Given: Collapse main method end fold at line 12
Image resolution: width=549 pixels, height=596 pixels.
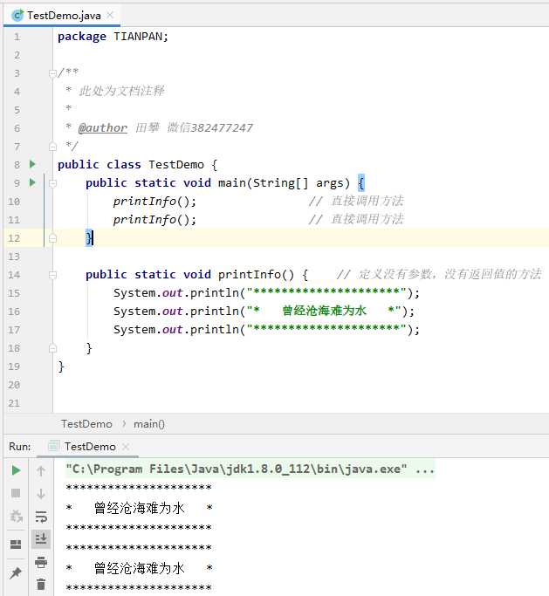Looking at the screenshot, I should [53, 238].
